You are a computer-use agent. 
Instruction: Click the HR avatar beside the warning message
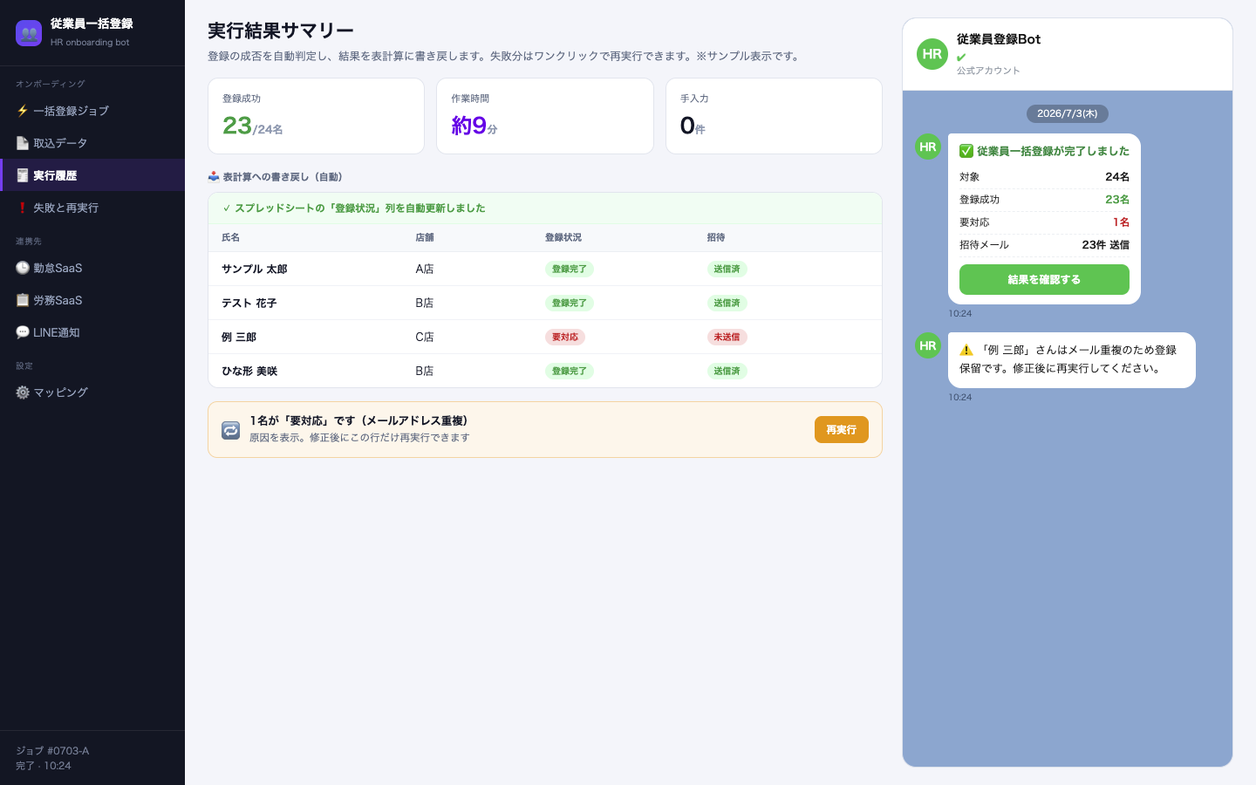point(928,345)
